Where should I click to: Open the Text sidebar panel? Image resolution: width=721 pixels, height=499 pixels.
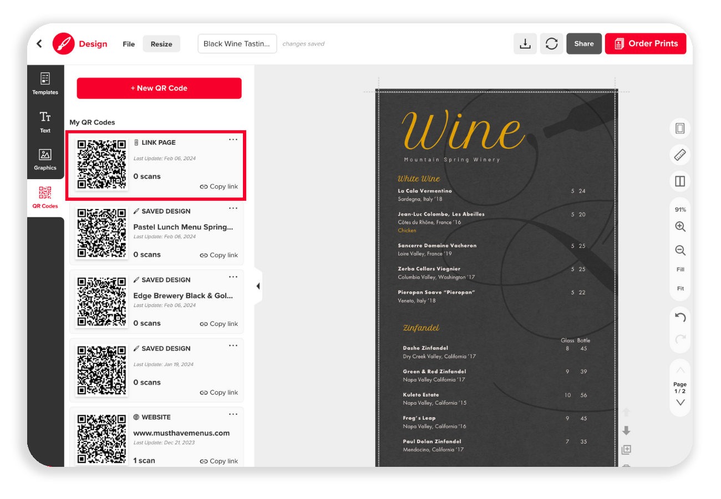(45, 122)
